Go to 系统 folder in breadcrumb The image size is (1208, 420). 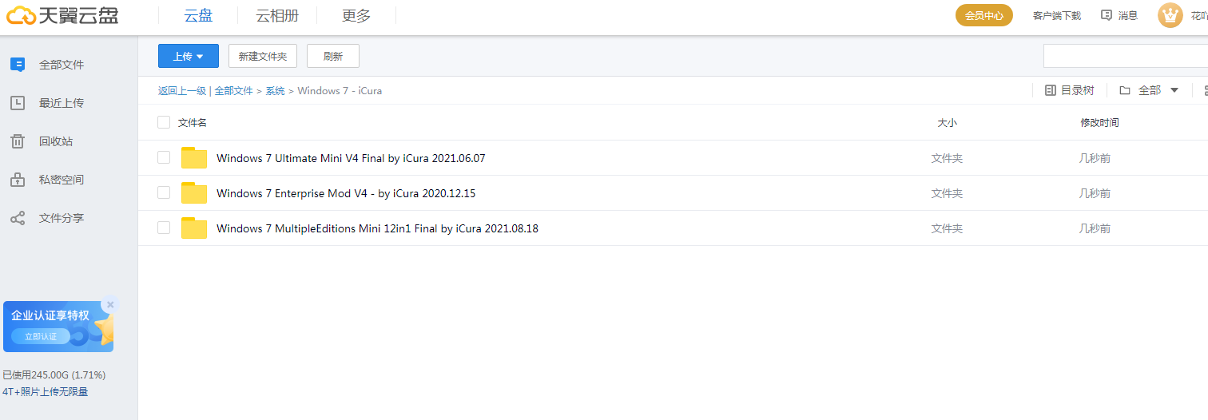(276, 91)
